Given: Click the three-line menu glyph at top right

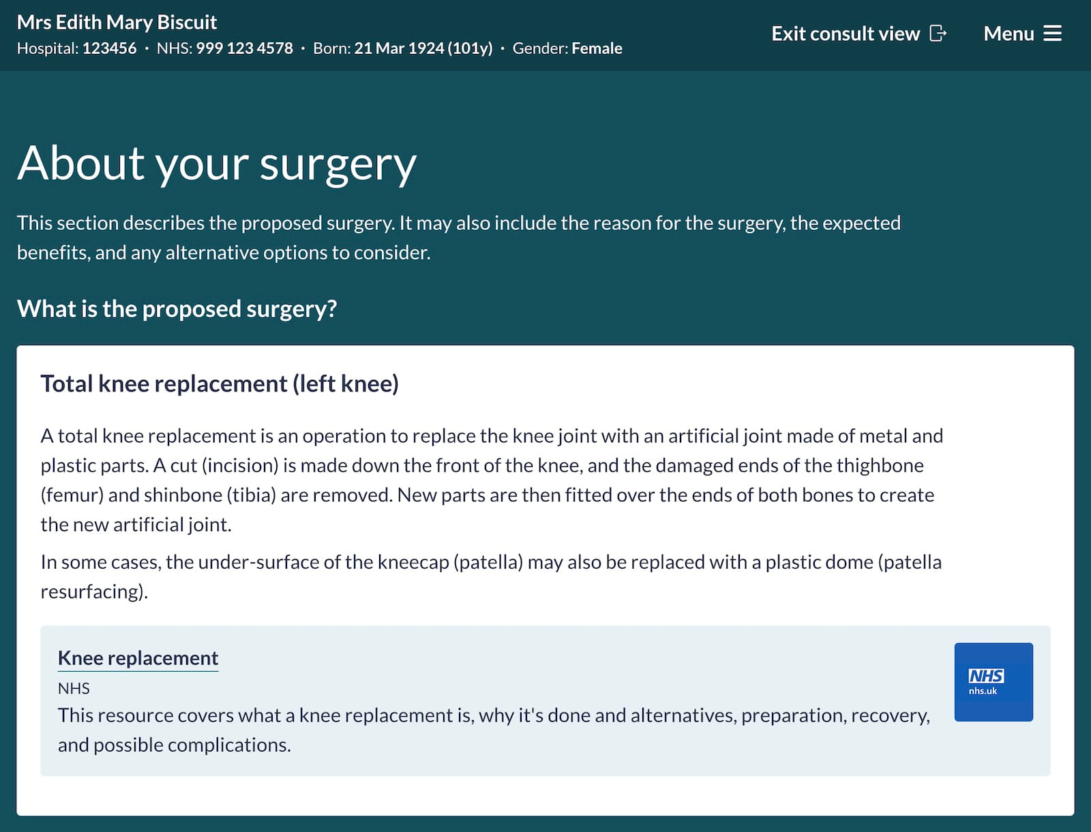Looking at the screenshot, I should point(1053,33).
